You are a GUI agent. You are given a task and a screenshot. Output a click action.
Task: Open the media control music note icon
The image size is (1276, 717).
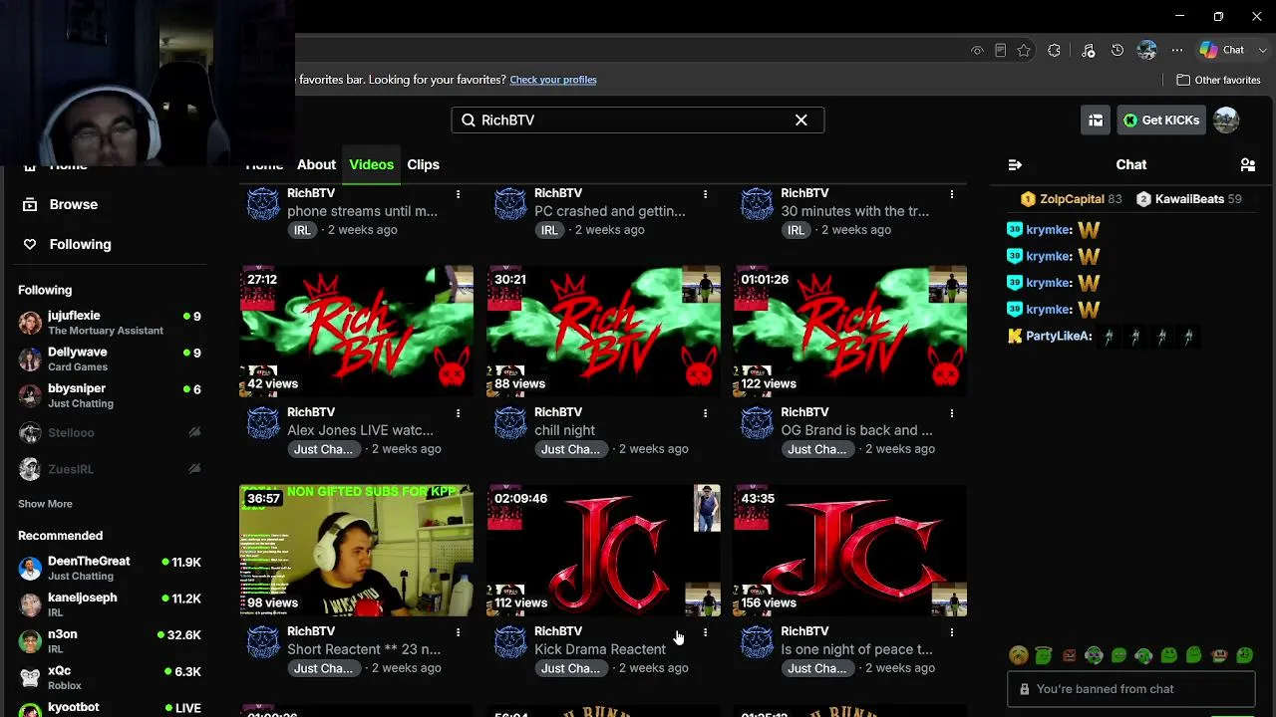click(1088, 51)
